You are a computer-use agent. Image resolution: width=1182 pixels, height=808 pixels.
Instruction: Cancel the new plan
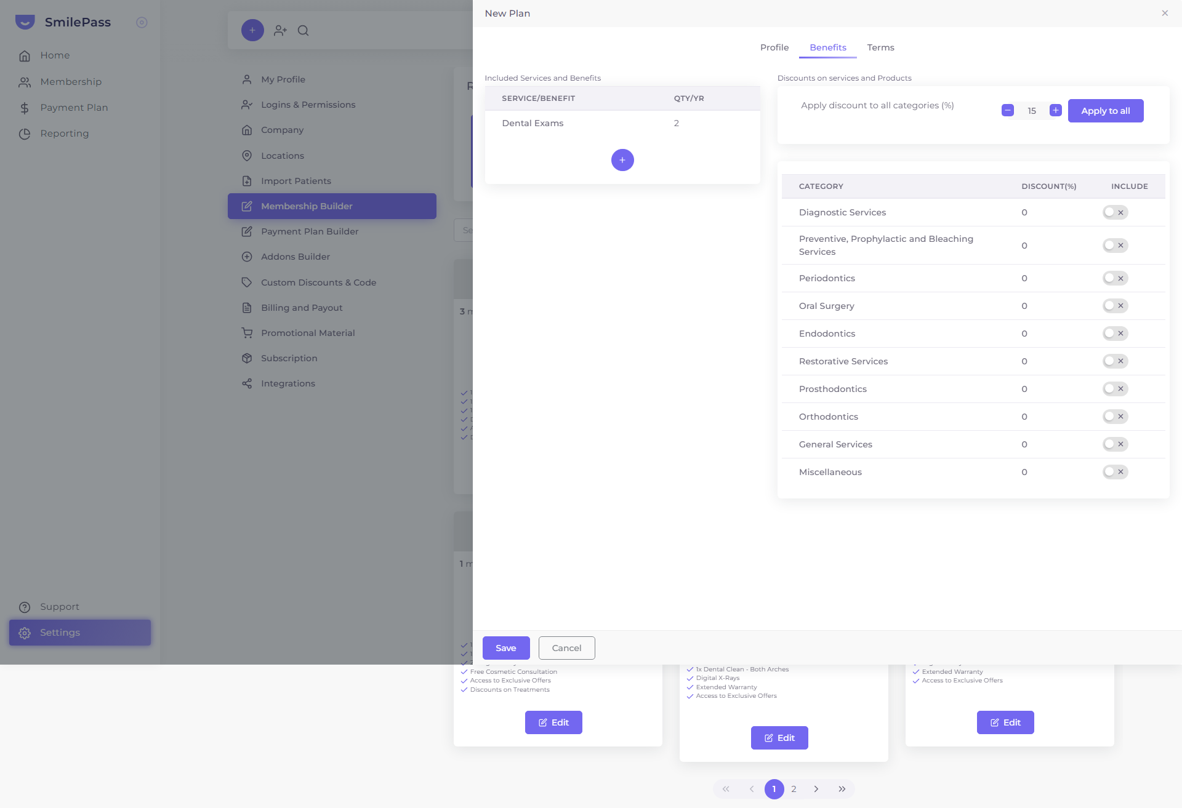[566, 648]
